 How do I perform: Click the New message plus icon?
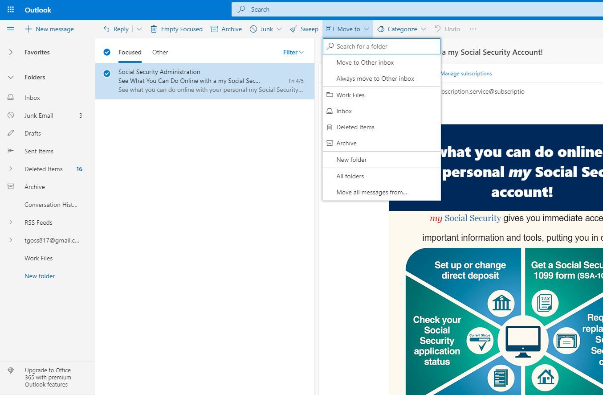tap(28, 29)
